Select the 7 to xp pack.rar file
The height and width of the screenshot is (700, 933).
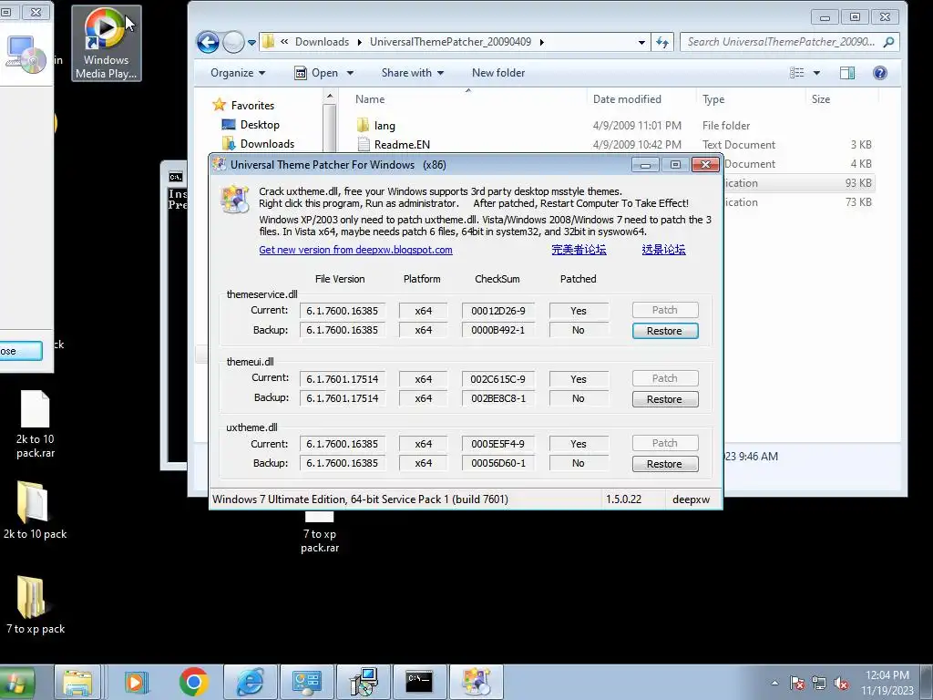click(320, 532)
